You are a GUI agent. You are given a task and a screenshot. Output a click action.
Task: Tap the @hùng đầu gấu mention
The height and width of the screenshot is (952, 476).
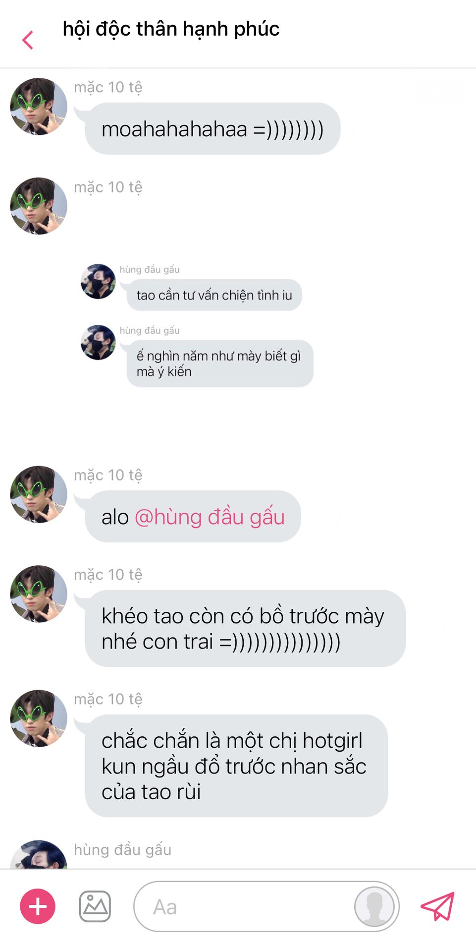[x=210, y=517]
